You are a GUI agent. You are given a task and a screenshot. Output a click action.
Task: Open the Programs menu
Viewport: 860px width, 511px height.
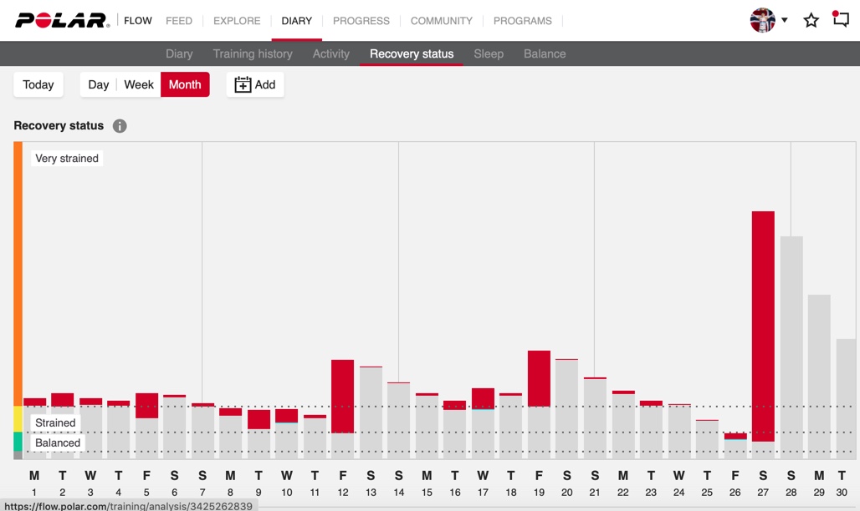523,20
